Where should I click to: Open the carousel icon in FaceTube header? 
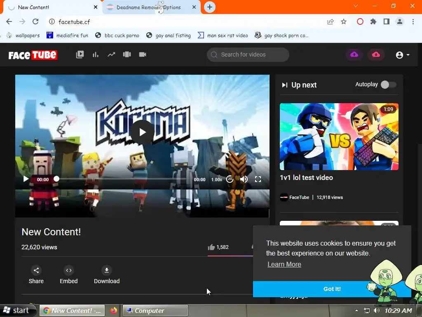[x=127, y=54]
